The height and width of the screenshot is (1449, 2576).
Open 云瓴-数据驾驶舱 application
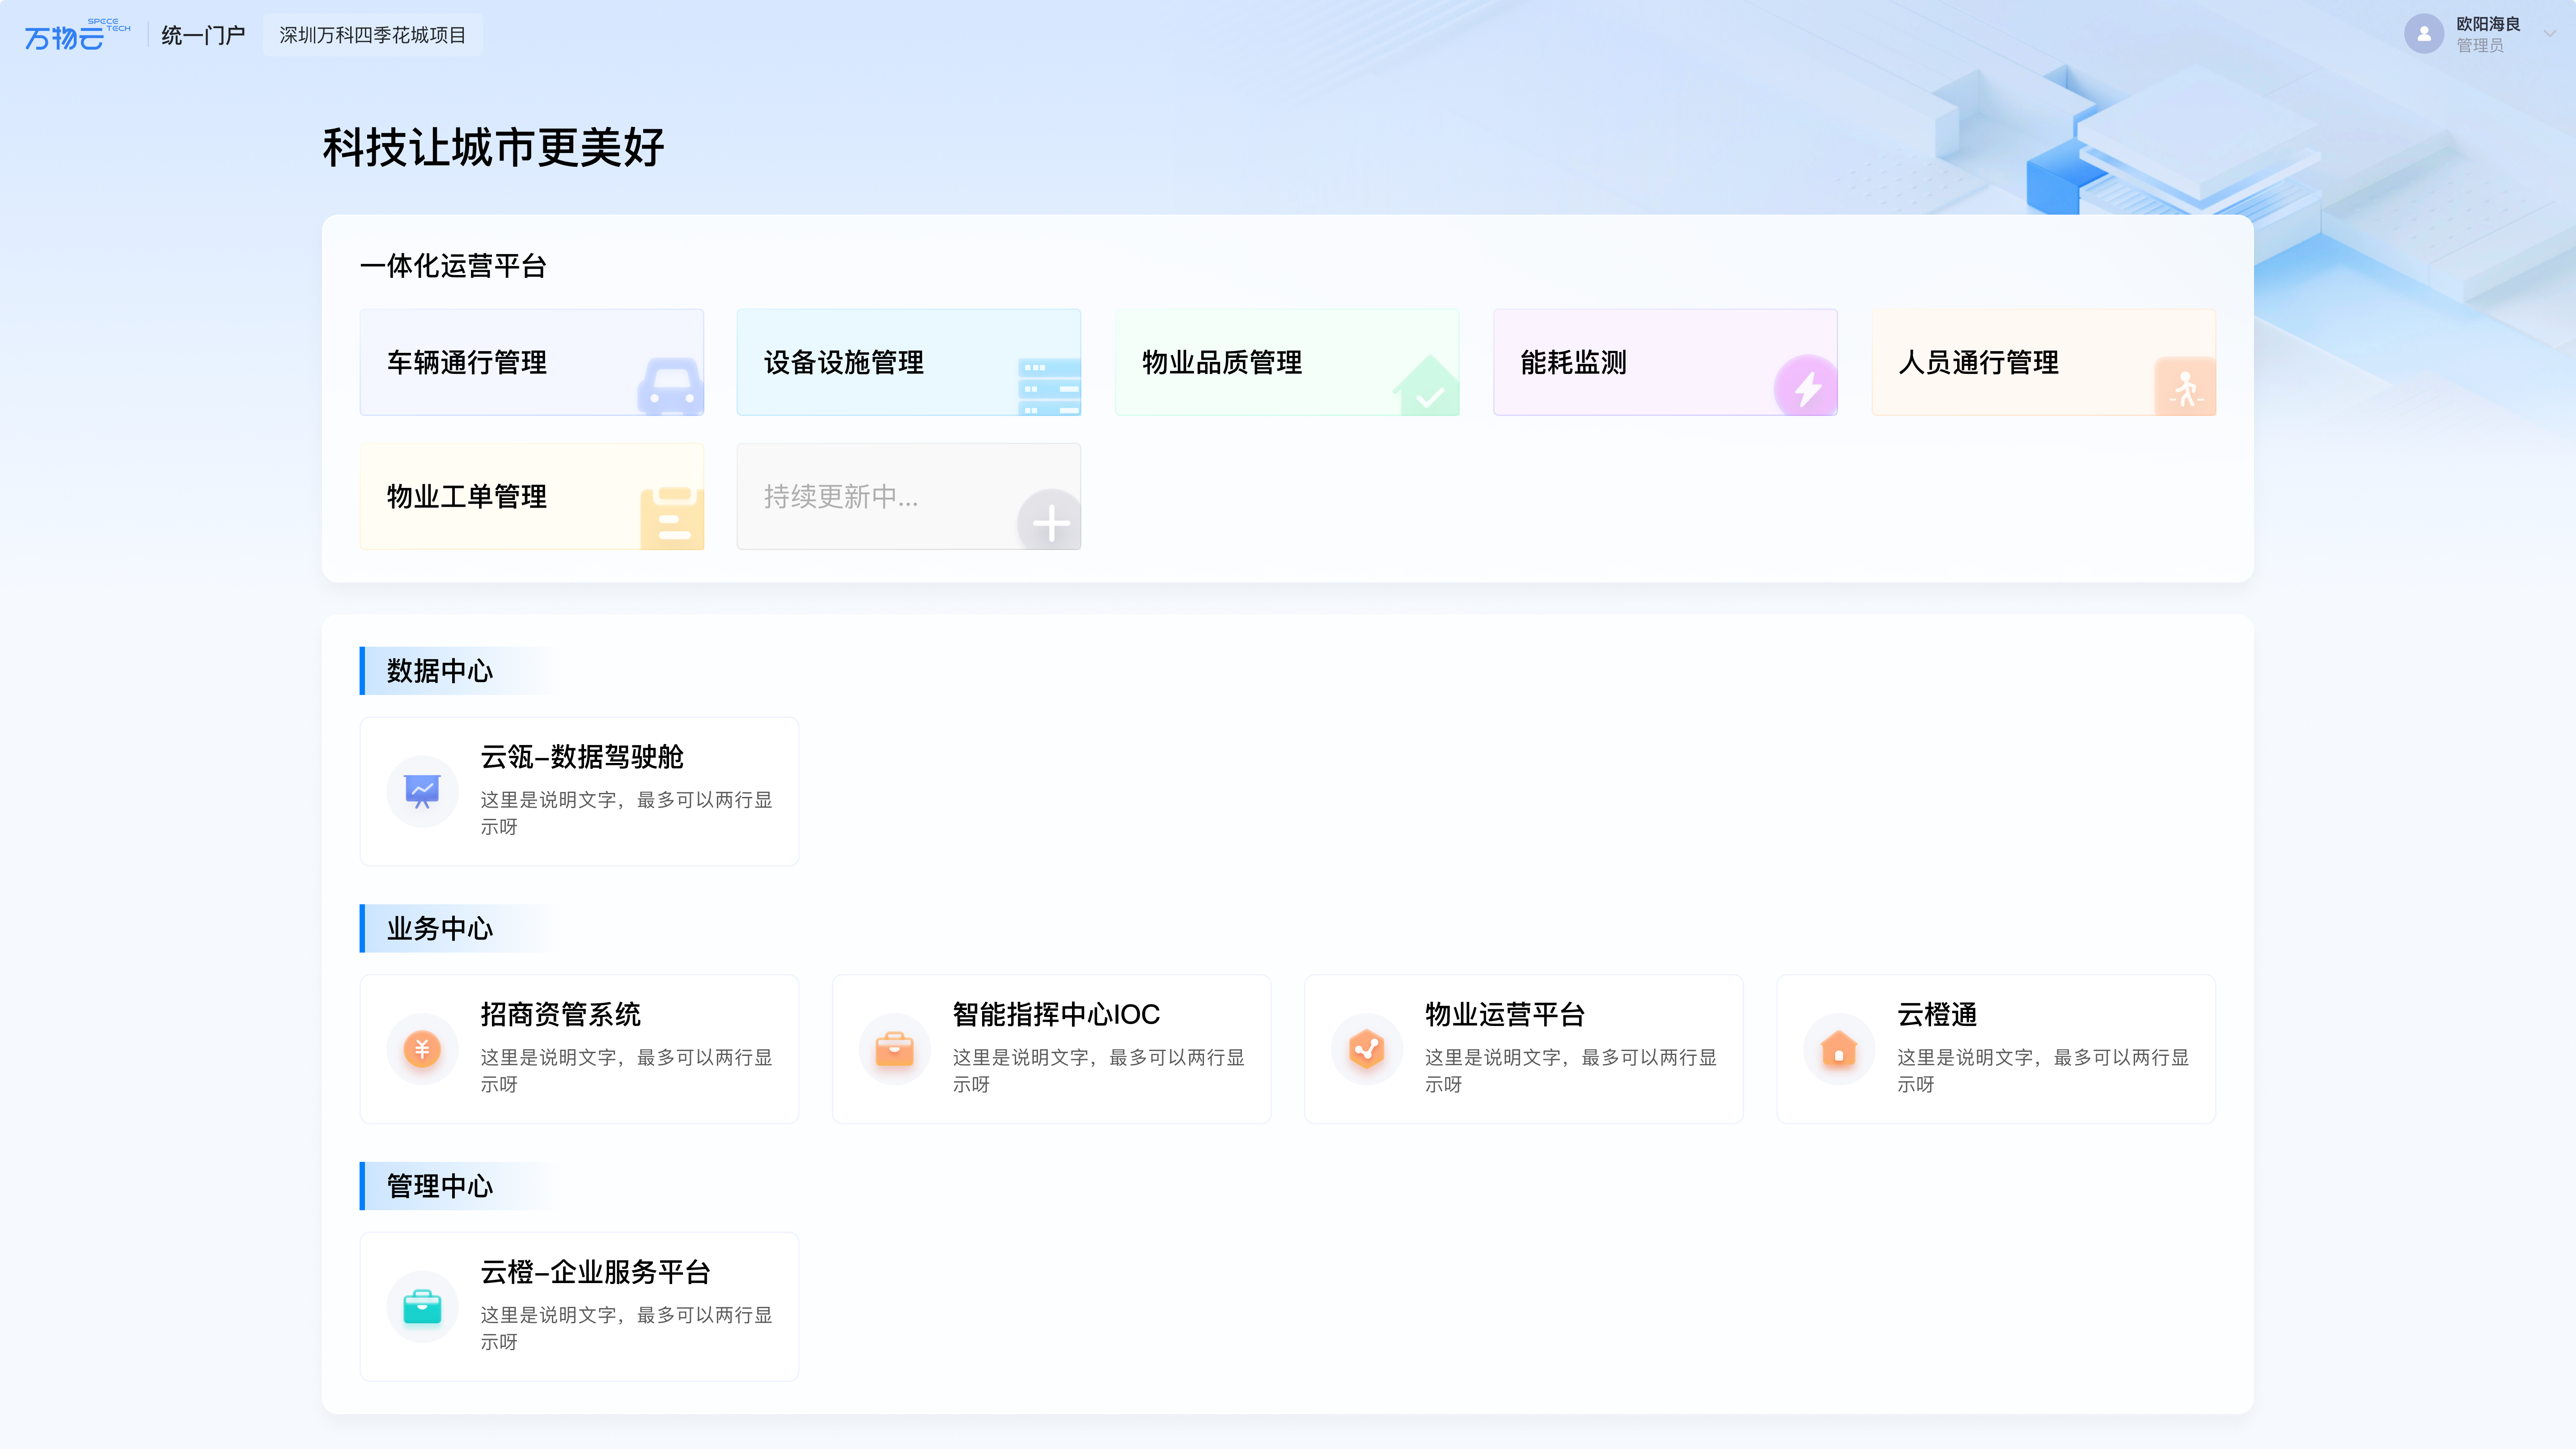(x=579, y=791)
